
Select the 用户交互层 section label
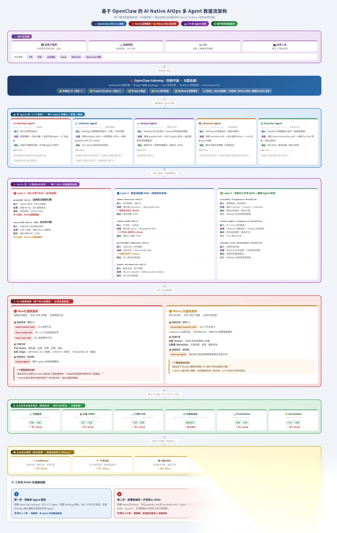coord(22,37)
